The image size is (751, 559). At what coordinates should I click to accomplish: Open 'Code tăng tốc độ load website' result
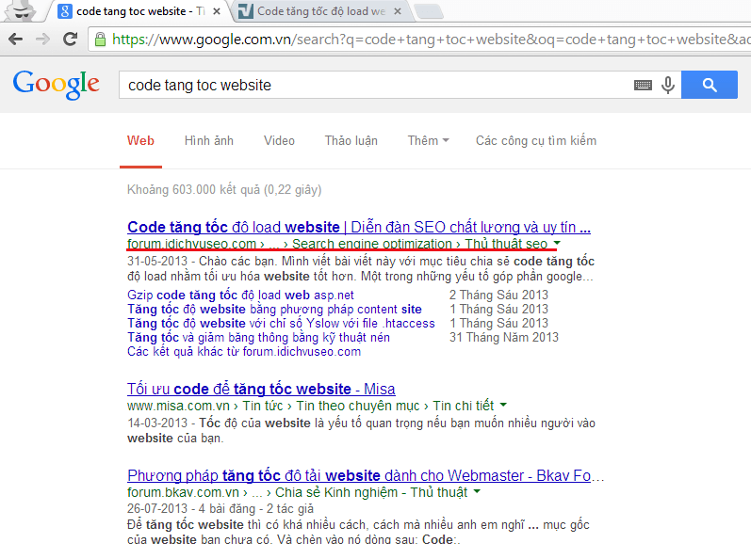click(x=359, y=227)
